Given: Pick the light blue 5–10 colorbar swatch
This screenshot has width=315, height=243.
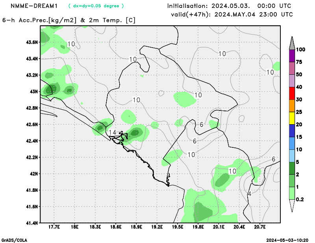Looking at the screenshot, I should pyautogui.click(x=292, y=156).
